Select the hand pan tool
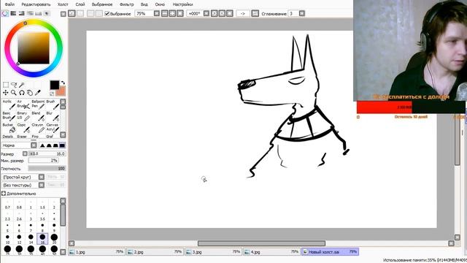The height and width of the screenshot is (263, 467). click(x=30, y=93)
